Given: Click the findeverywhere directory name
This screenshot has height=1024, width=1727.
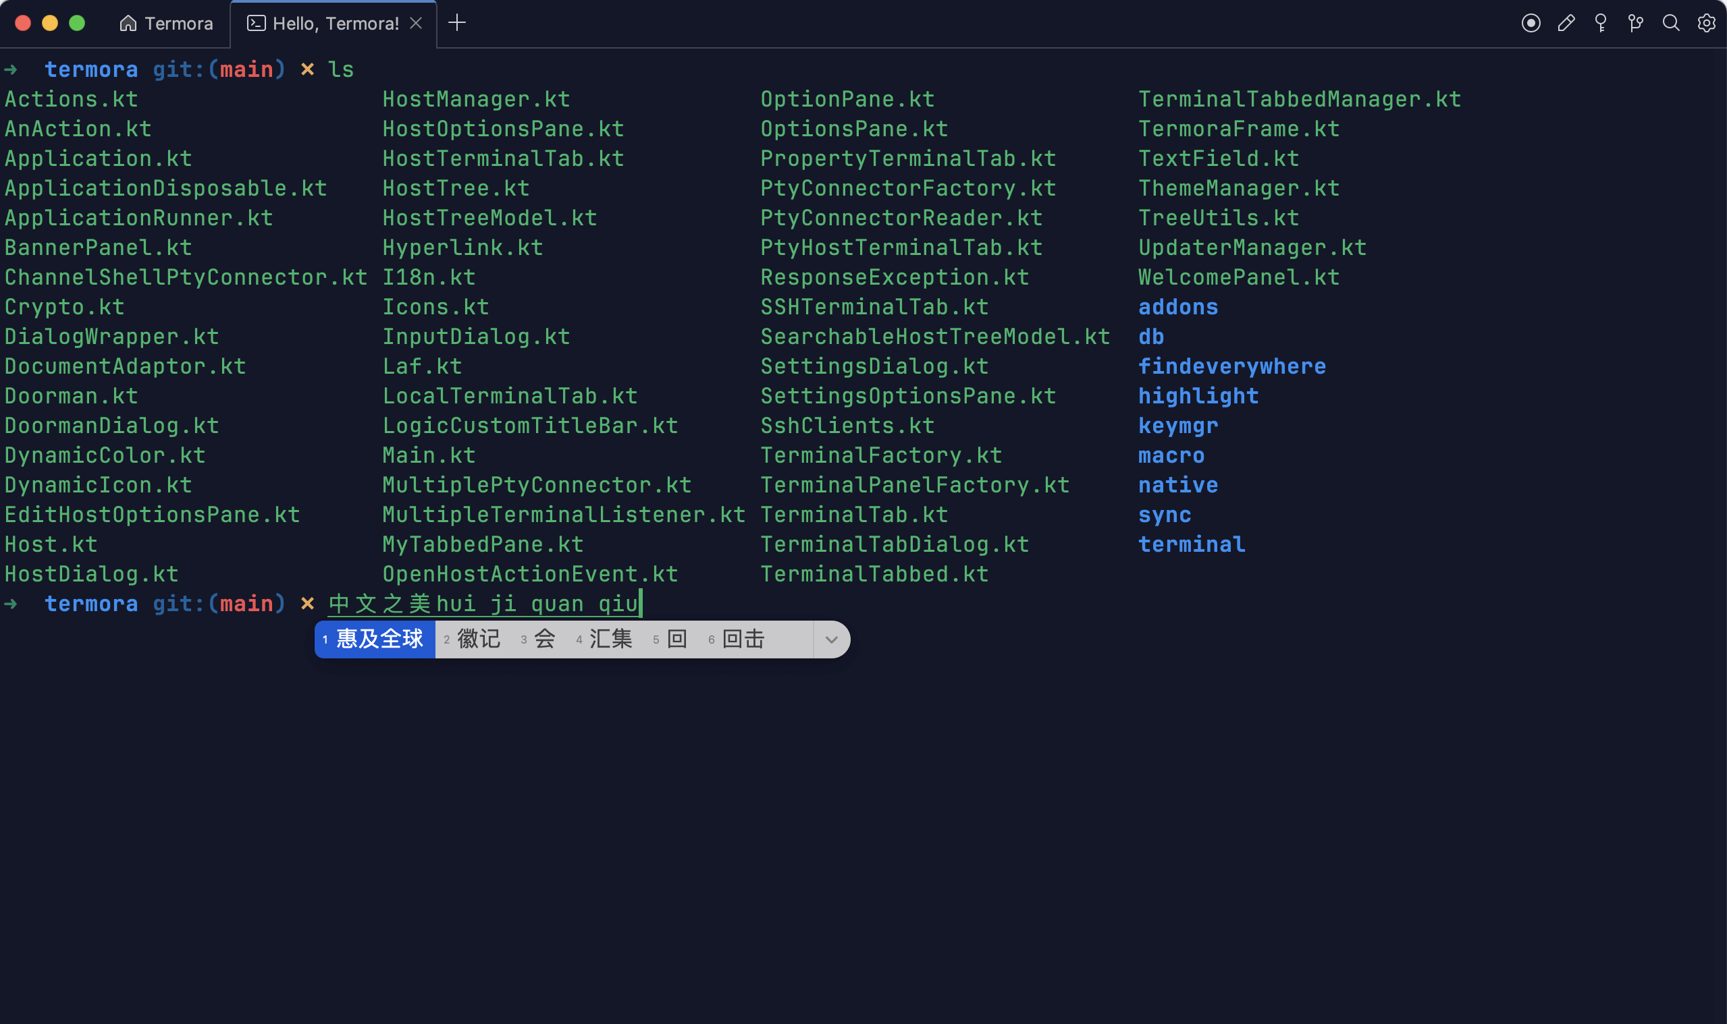Looking at the screenshot, I should coord(1233,366).
